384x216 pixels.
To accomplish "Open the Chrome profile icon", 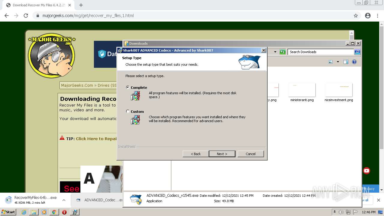I will (x=368, y=16).
